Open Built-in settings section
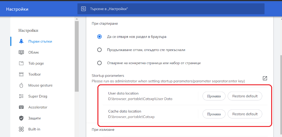282x137 pixels. pyautogui.click(x=34, y=129)
